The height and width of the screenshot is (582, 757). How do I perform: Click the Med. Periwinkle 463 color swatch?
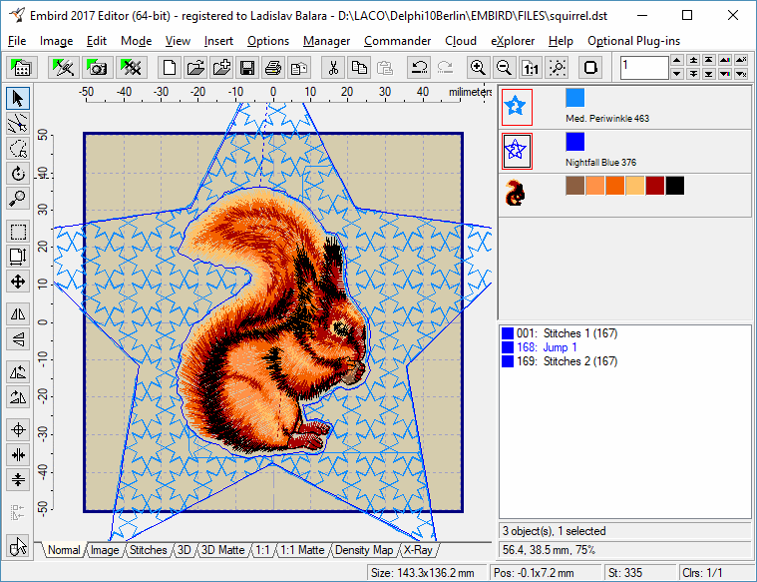click(575, 98)
